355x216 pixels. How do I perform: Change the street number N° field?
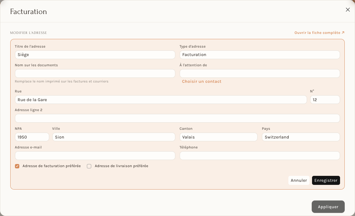tap(325, 100)
